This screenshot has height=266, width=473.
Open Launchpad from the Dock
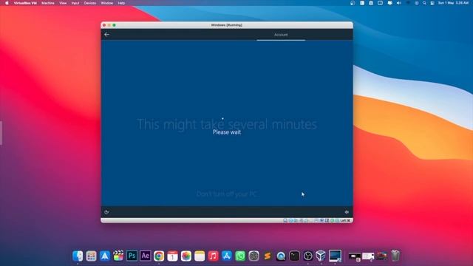tap(91, 256)
